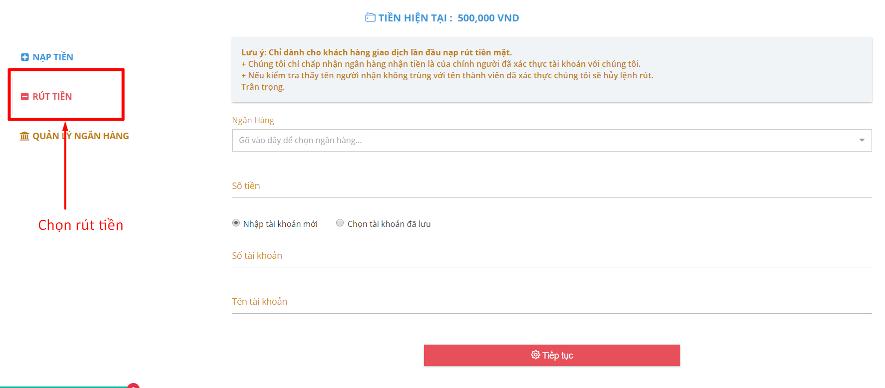Click the plus icon beside NẠP TIỀN
This screenshot has width=885, height=388.
click(24, 57)
